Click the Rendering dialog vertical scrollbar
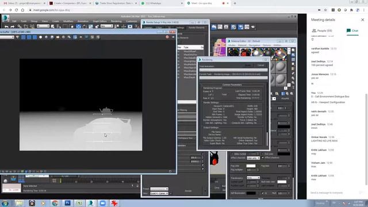368x207 pixels. point(267,139)
